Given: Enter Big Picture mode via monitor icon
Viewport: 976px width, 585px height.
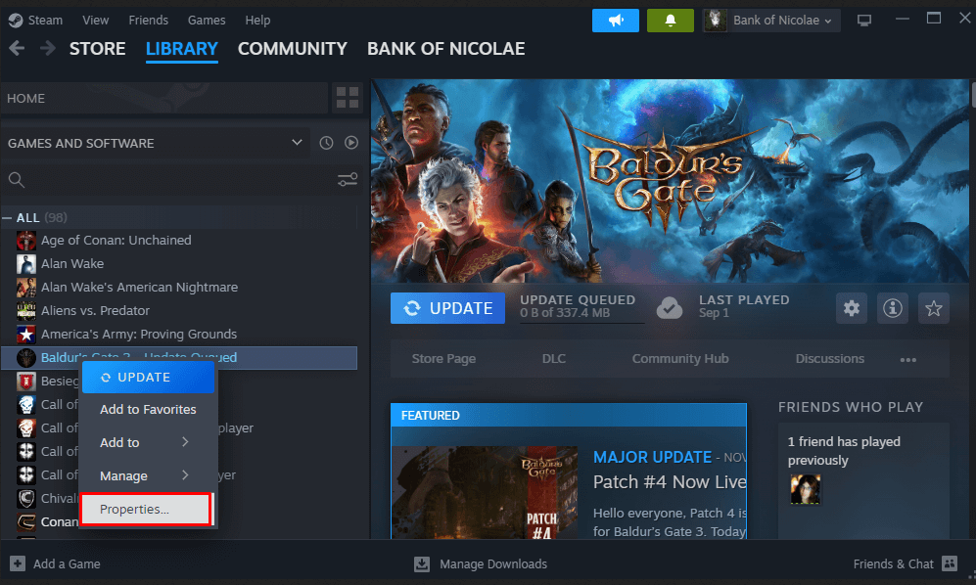Looking at the screenshot, I should [864, 21].
